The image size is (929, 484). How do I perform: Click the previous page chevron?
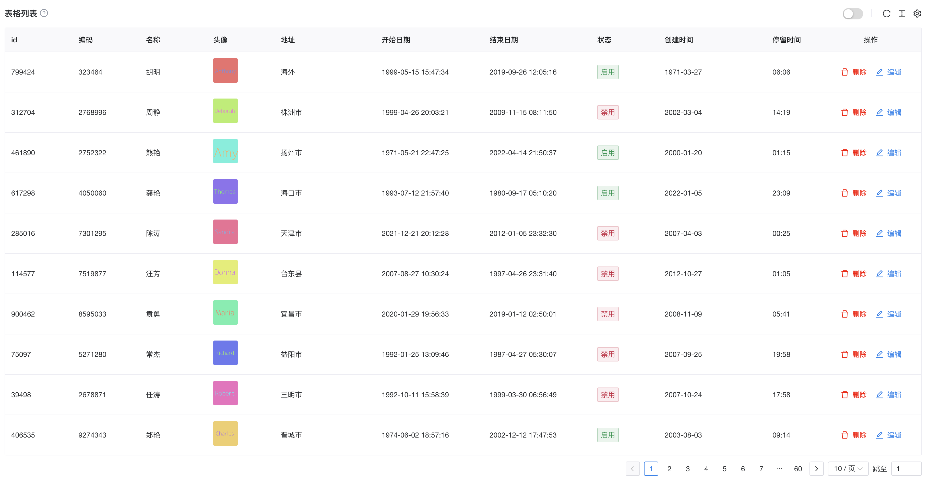(632, 468)
